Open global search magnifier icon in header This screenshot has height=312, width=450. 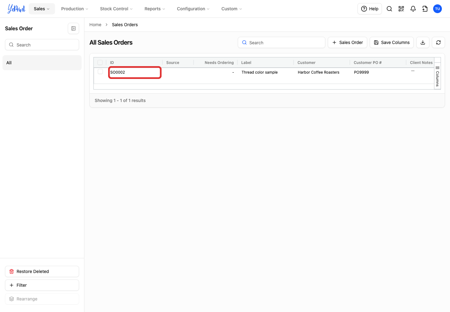(x=389, y=9)
